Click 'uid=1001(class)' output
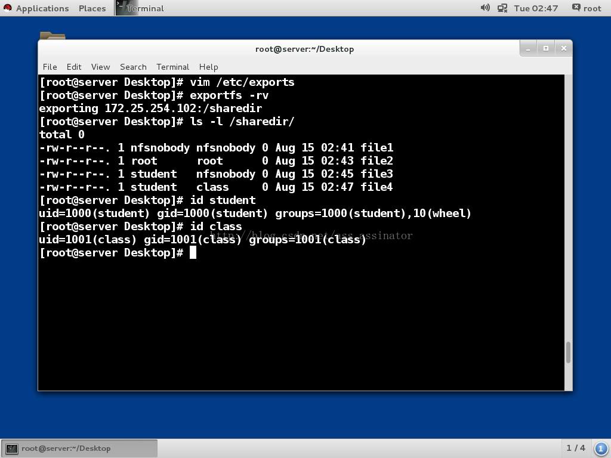This screenshot has width=611, height=458. click(x=88, y=240)
